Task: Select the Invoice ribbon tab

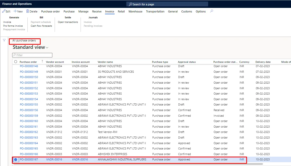Action: click(110, 11)
